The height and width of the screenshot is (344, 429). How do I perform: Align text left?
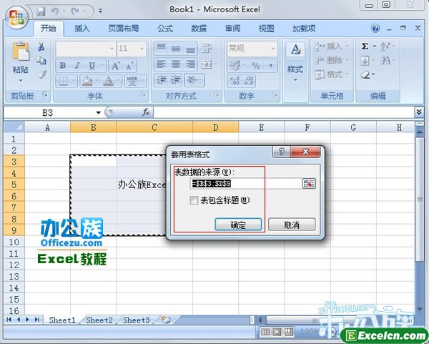[161, 64]
